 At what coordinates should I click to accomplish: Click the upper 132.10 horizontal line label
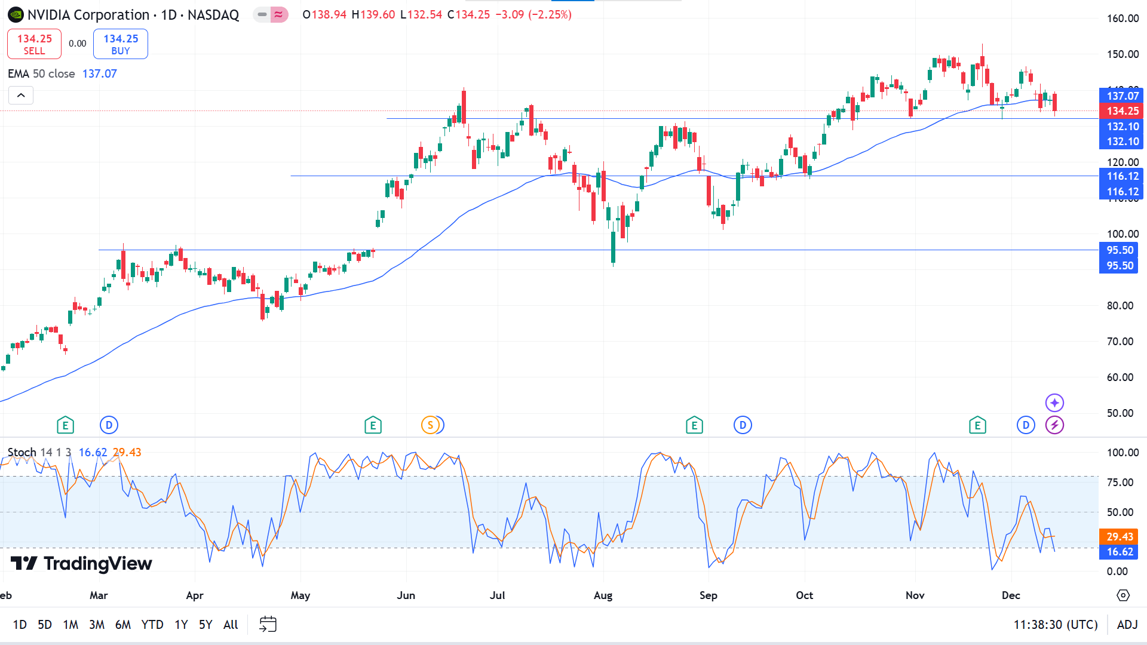(x=1122, y=127)
